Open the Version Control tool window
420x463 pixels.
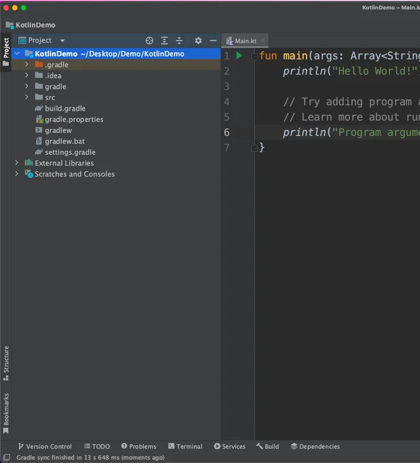click(x=45, y=446)
